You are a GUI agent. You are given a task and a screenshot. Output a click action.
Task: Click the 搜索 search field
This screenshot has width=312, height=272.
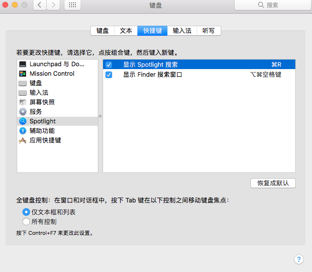(273, 5)
